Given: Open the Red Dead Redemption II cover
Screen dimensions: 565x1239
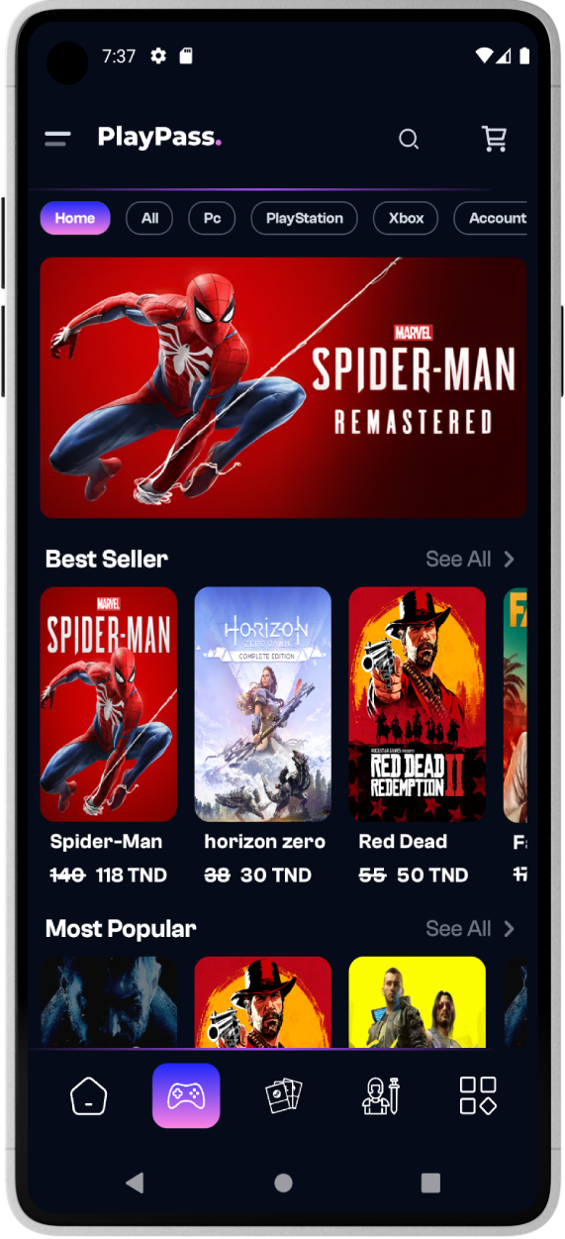Looking at the screenshot, I should pyautogui.click(x=418, y=704).
